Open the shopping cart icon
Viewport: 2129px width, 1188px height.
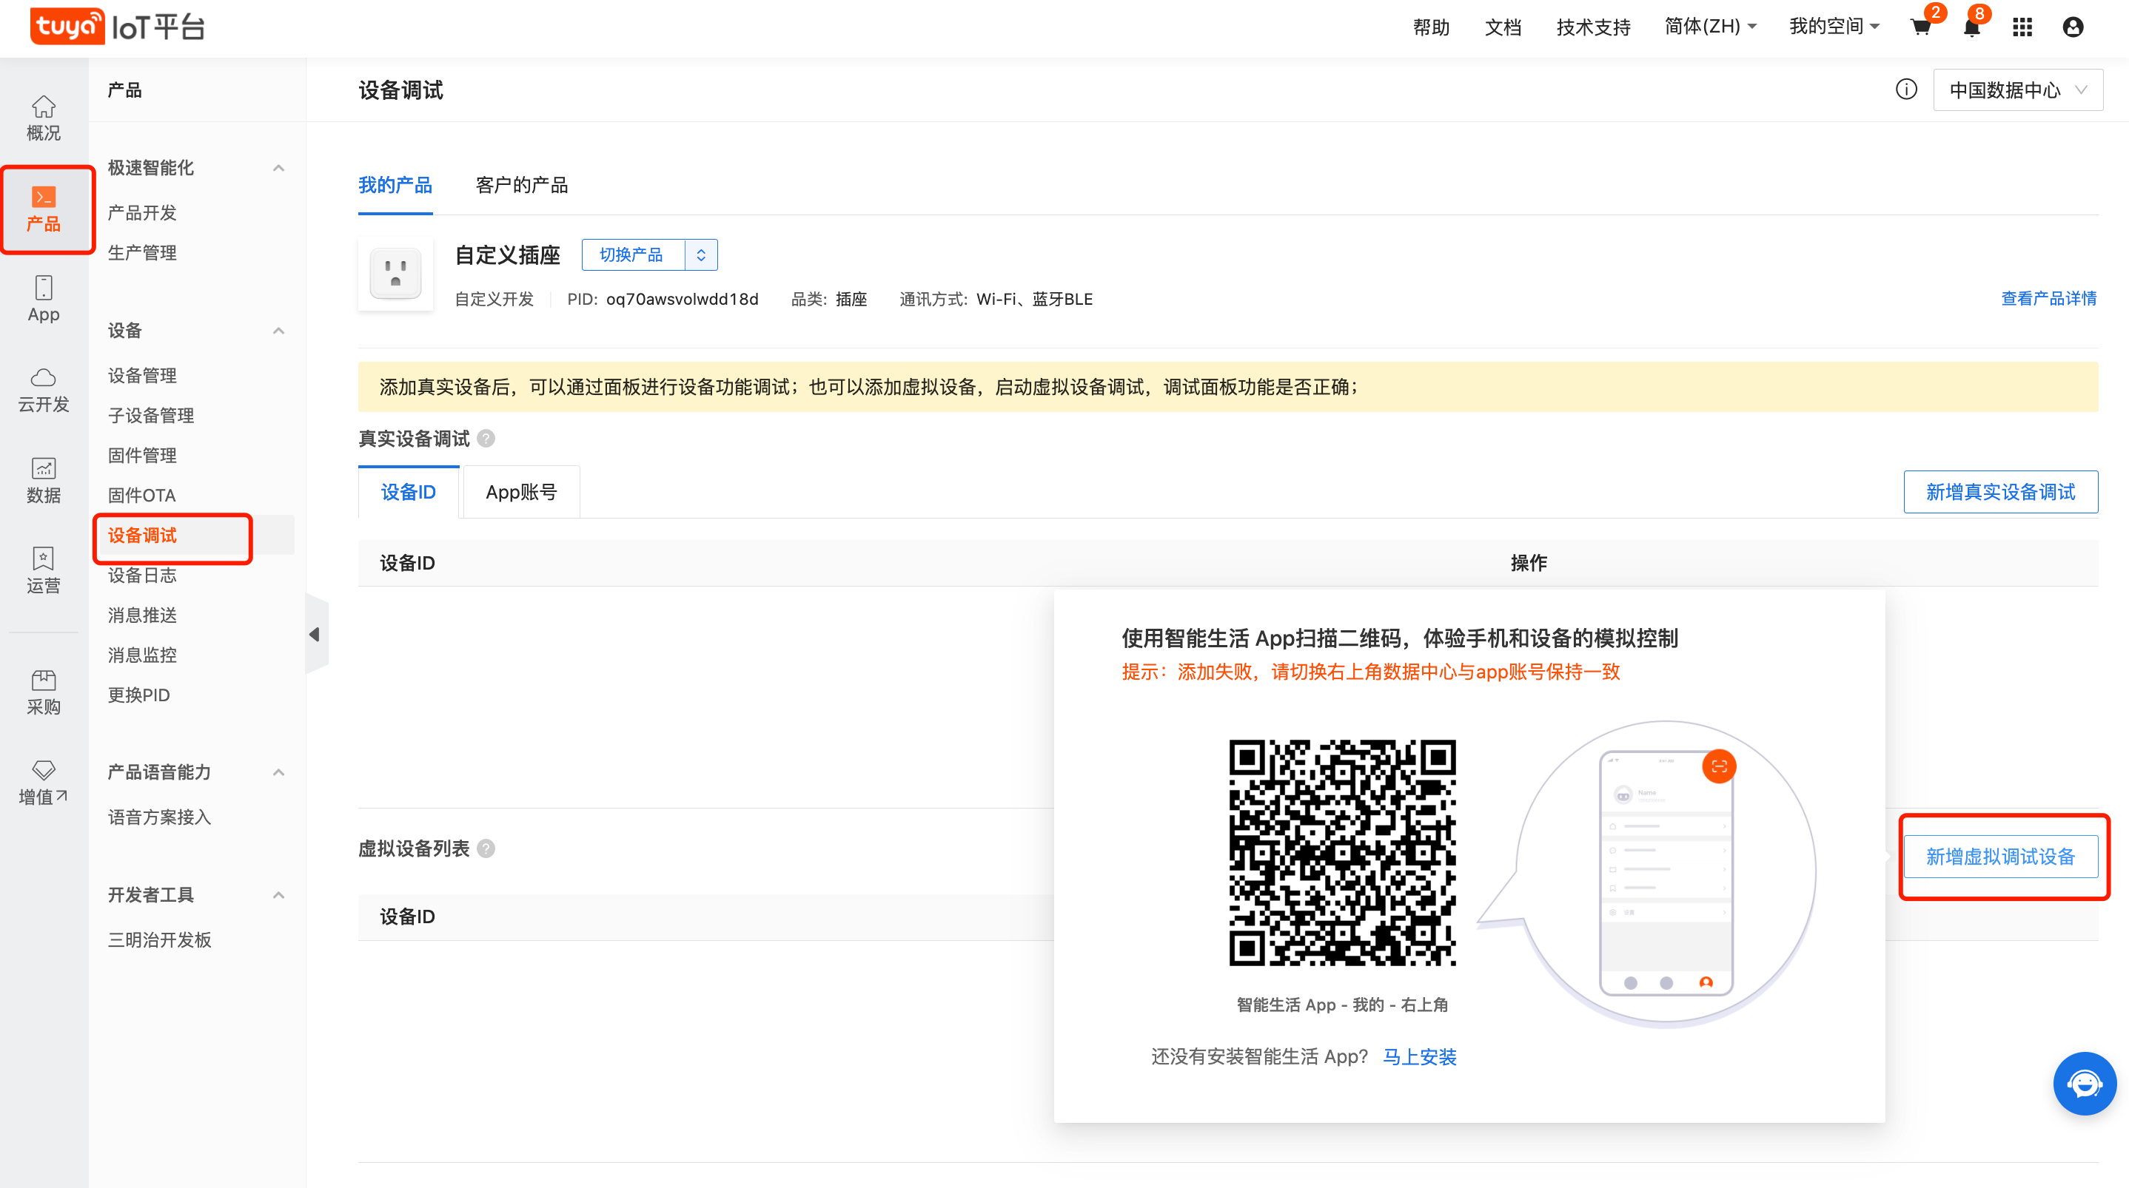coord(1921,27)
